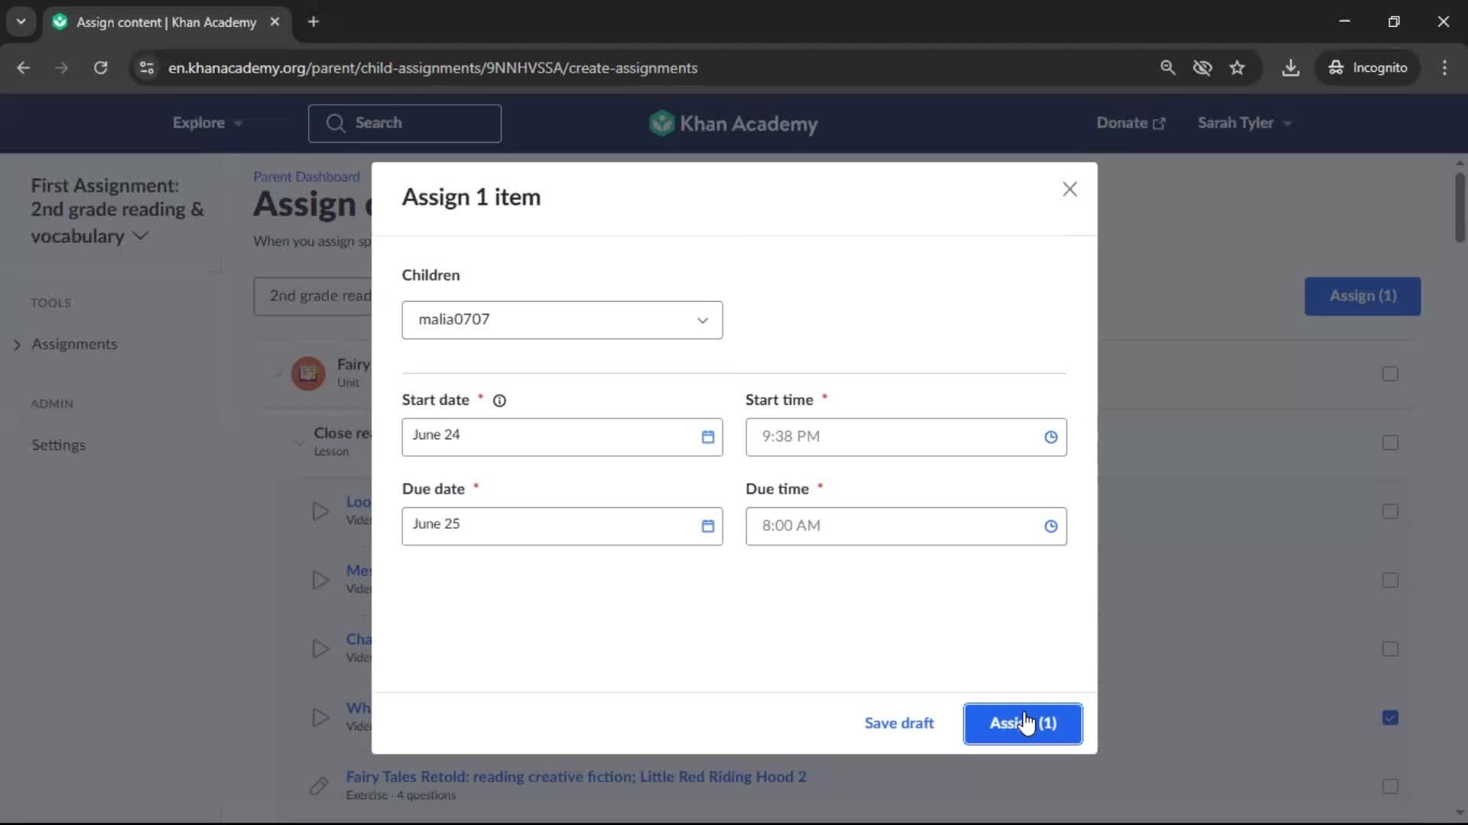Click the Start date field showing June 24
This screenshot has width=1468, height=825.
[x=562, y=437]
